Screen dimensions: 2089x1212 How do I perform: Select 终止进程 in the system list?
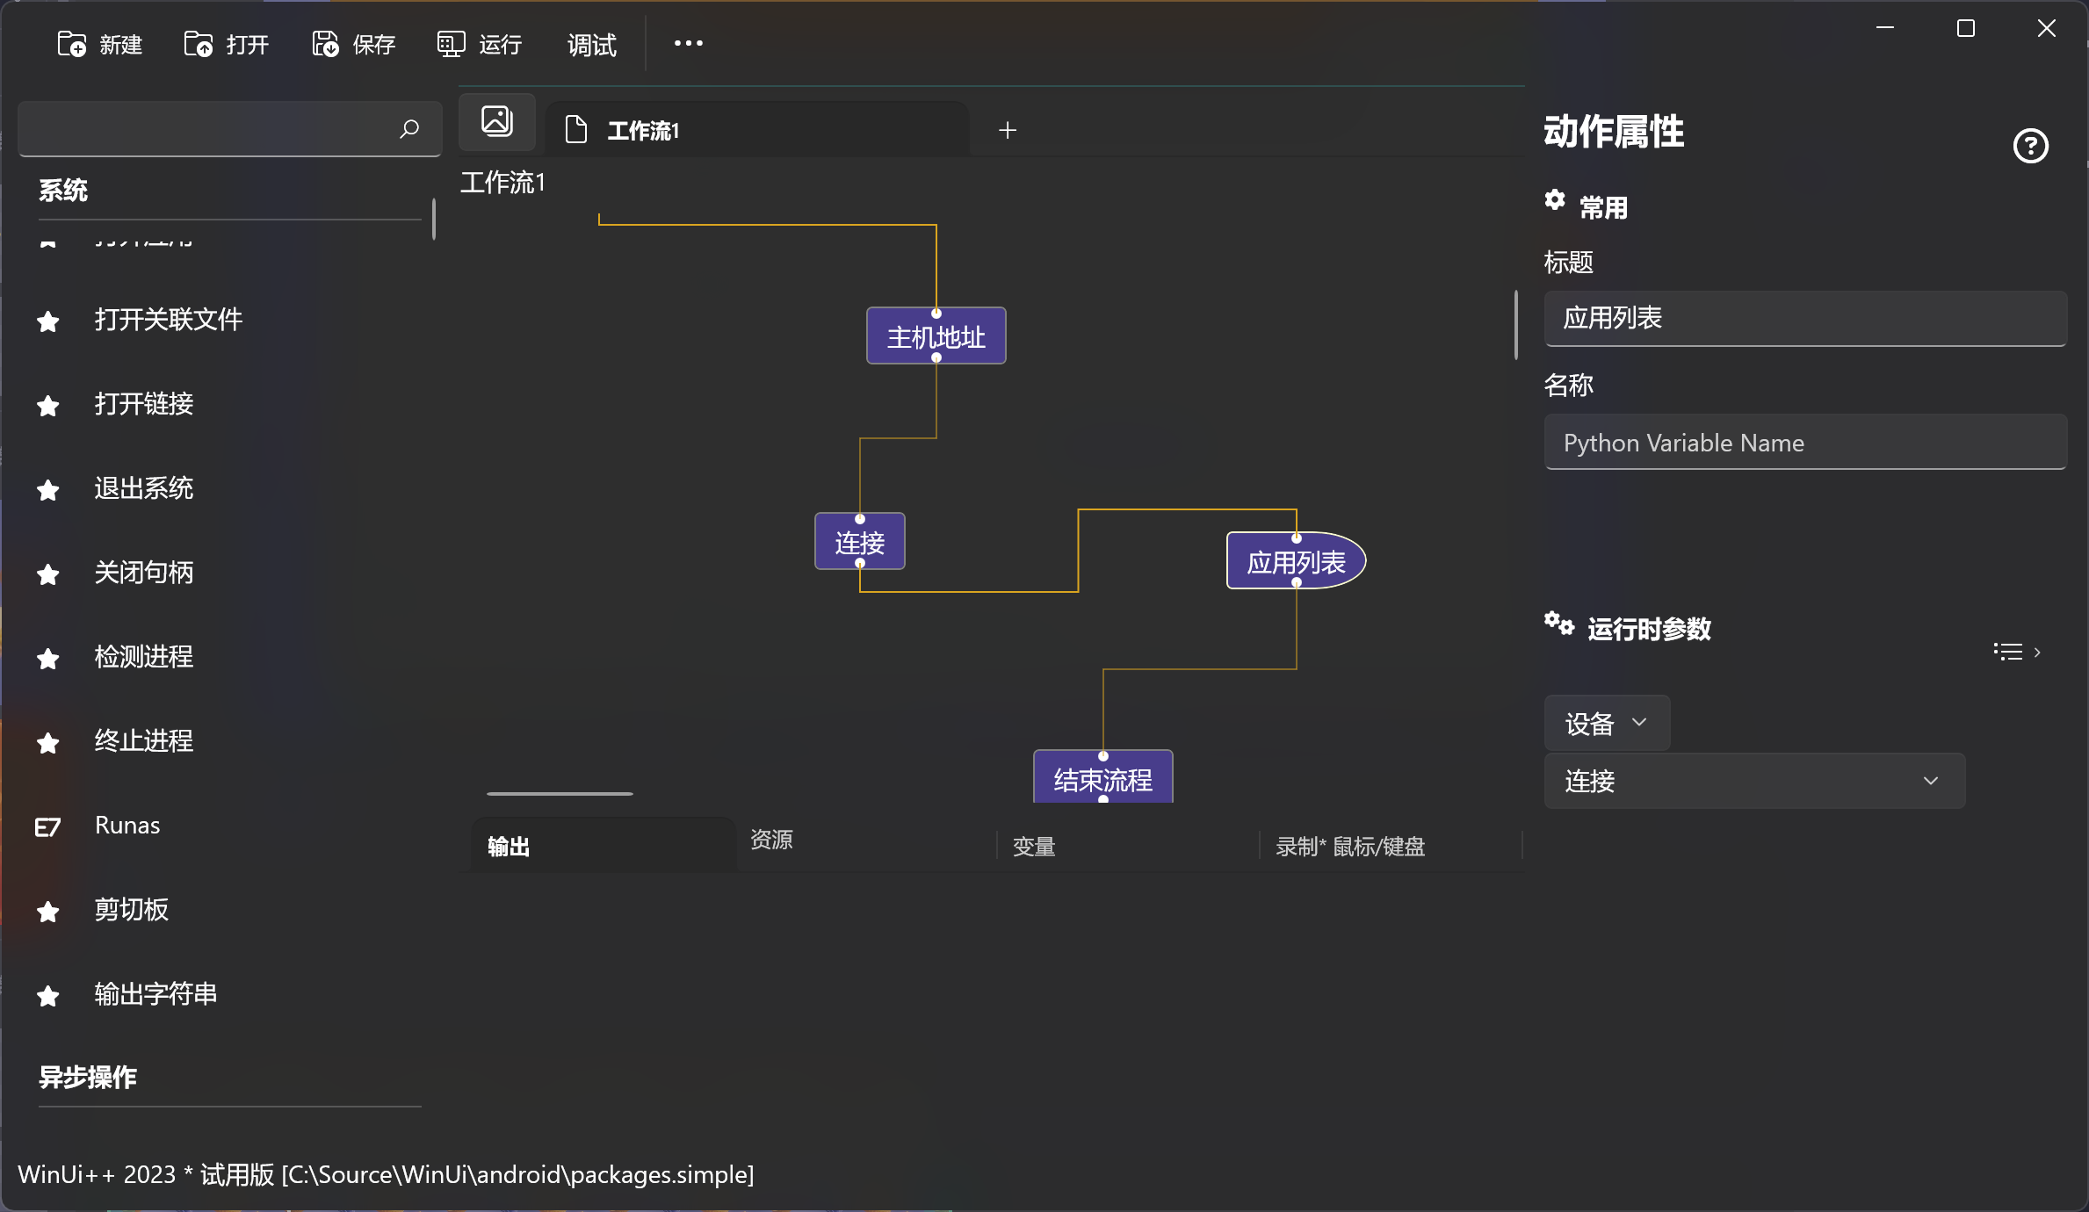point(144,741)
